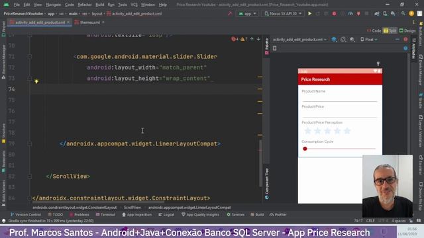Click the Sync Project with Gradle icon
Viewport: 424px width, 238px height.
pos(377,13)
